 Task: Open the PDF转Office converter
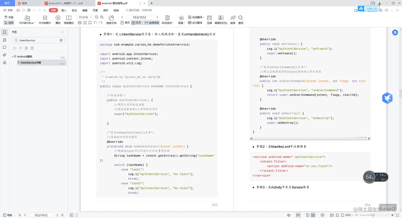coord(27,20)
